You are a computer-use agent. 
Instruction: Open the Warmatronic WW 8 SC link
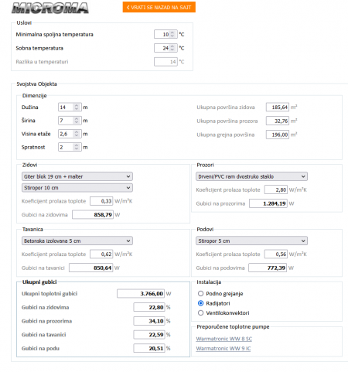click(x=223, y=339)
